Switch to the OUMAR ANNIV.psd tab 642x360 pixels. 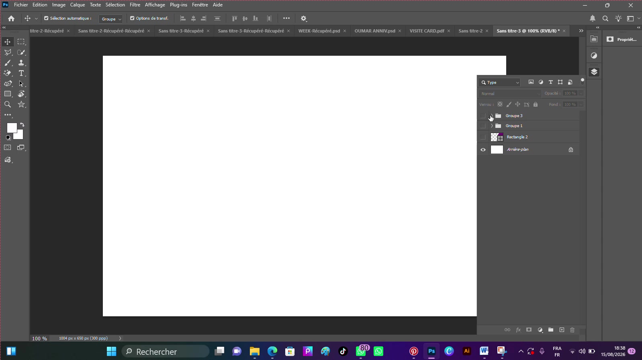click(x=375, y=31)
